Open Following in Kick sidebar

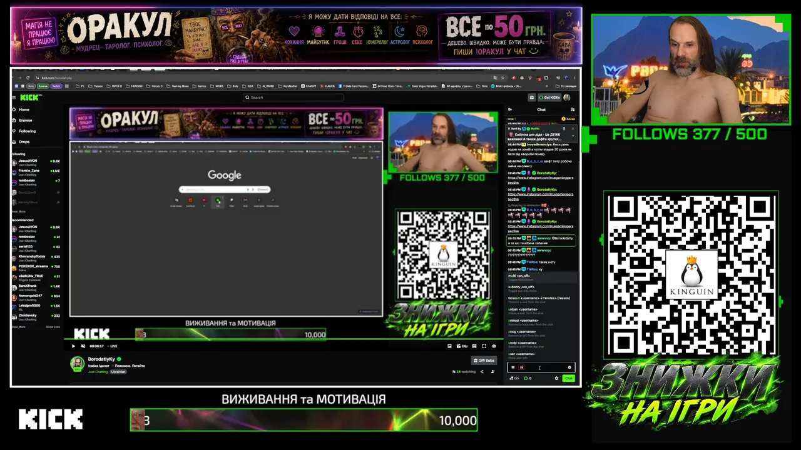point(27,131)
